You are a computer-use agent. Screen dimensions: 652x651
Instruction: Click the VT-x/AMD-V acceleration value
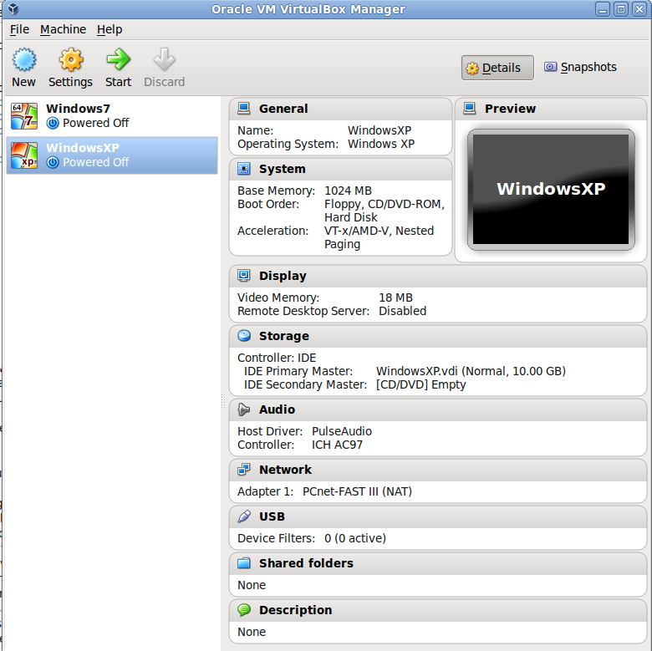(x=379, y=237)
